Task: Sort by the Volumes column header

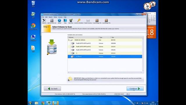Action: point(83,37)
